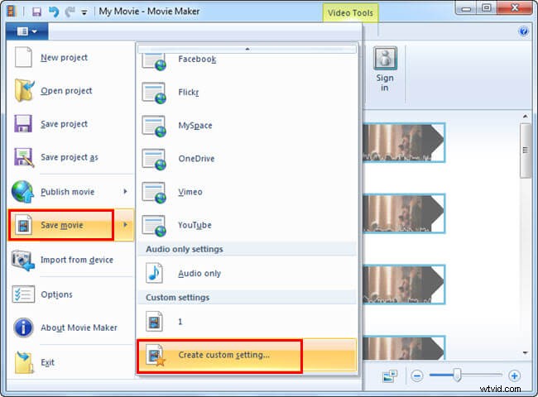Expand the Publish movie submenu arrow

point(125,192)
